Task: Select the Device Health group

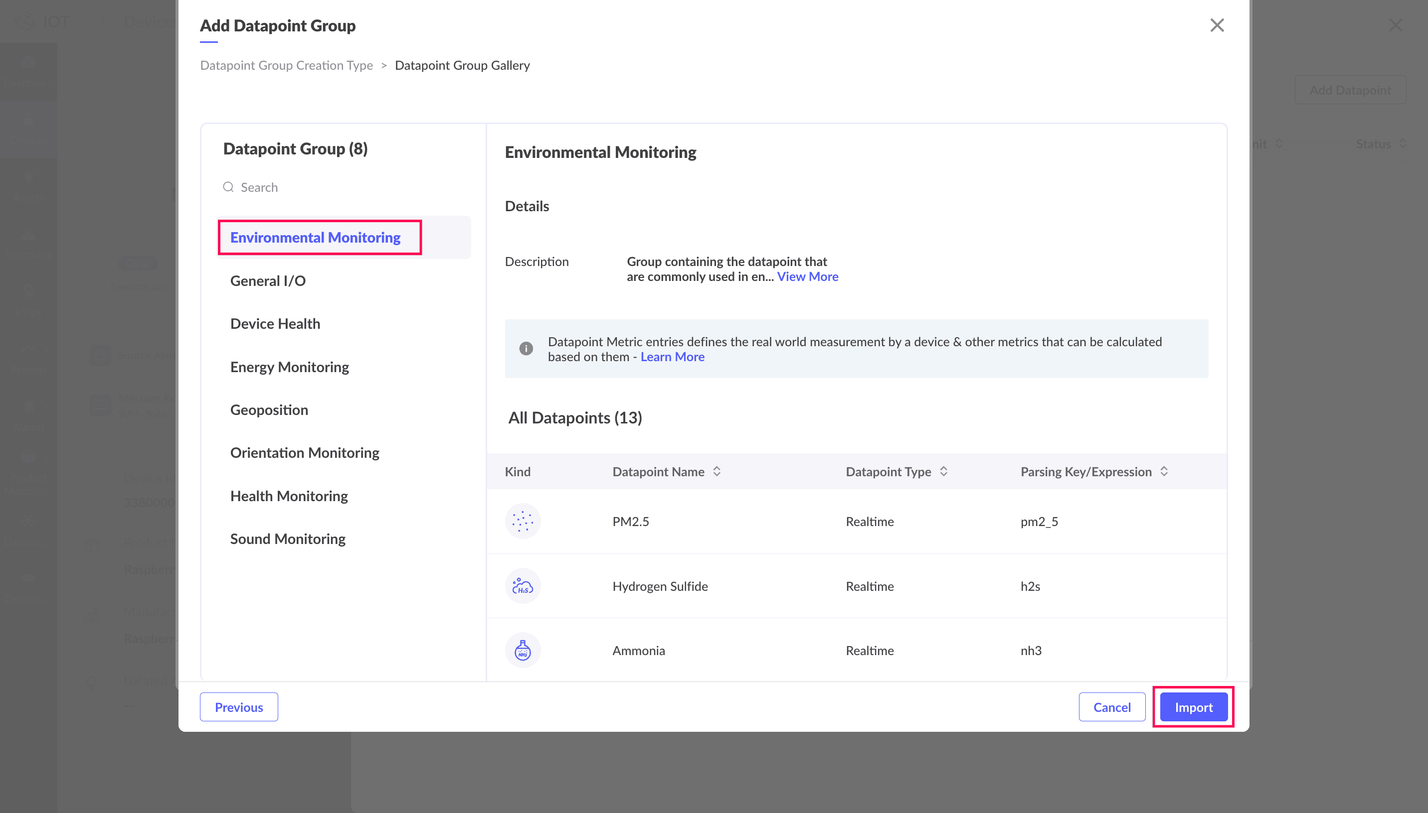Action: point(275,323)
